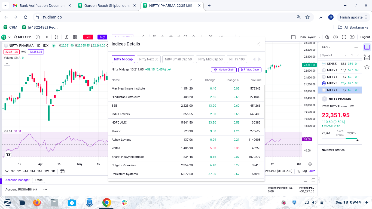Select the NIFTY 100 index tab
This screenshot has height=209, width=372.
click(x=237, y=59)
